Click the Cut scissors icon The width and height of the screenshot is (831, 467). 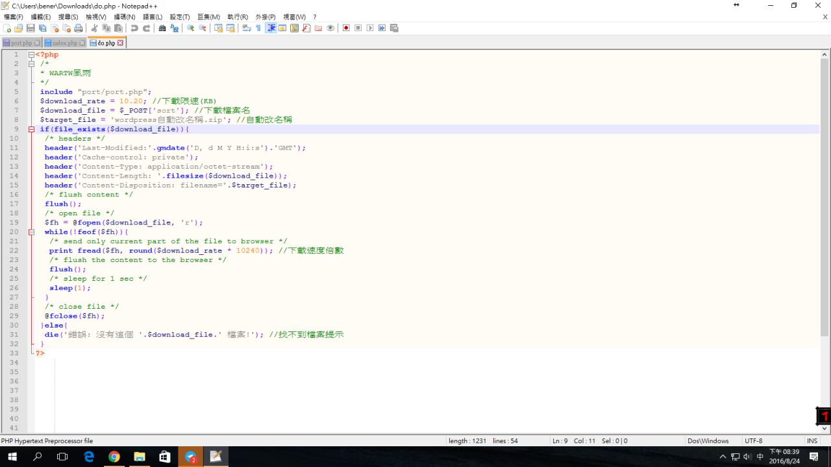click(94, 29)
